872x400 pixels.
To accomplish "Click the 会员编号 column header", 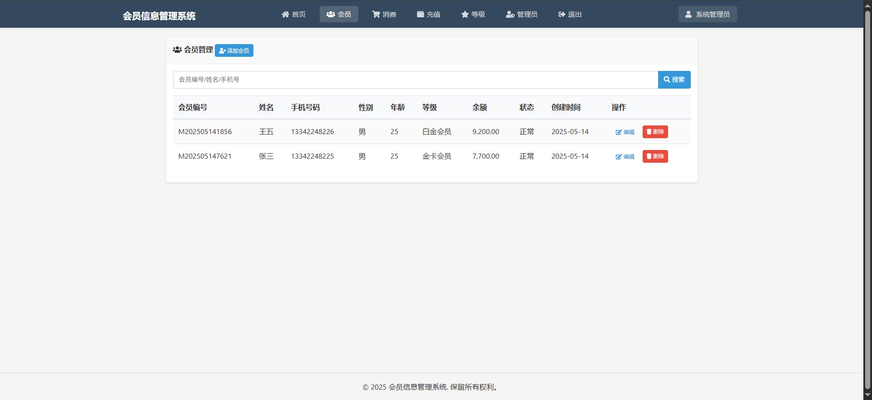I will click(193, 107).
